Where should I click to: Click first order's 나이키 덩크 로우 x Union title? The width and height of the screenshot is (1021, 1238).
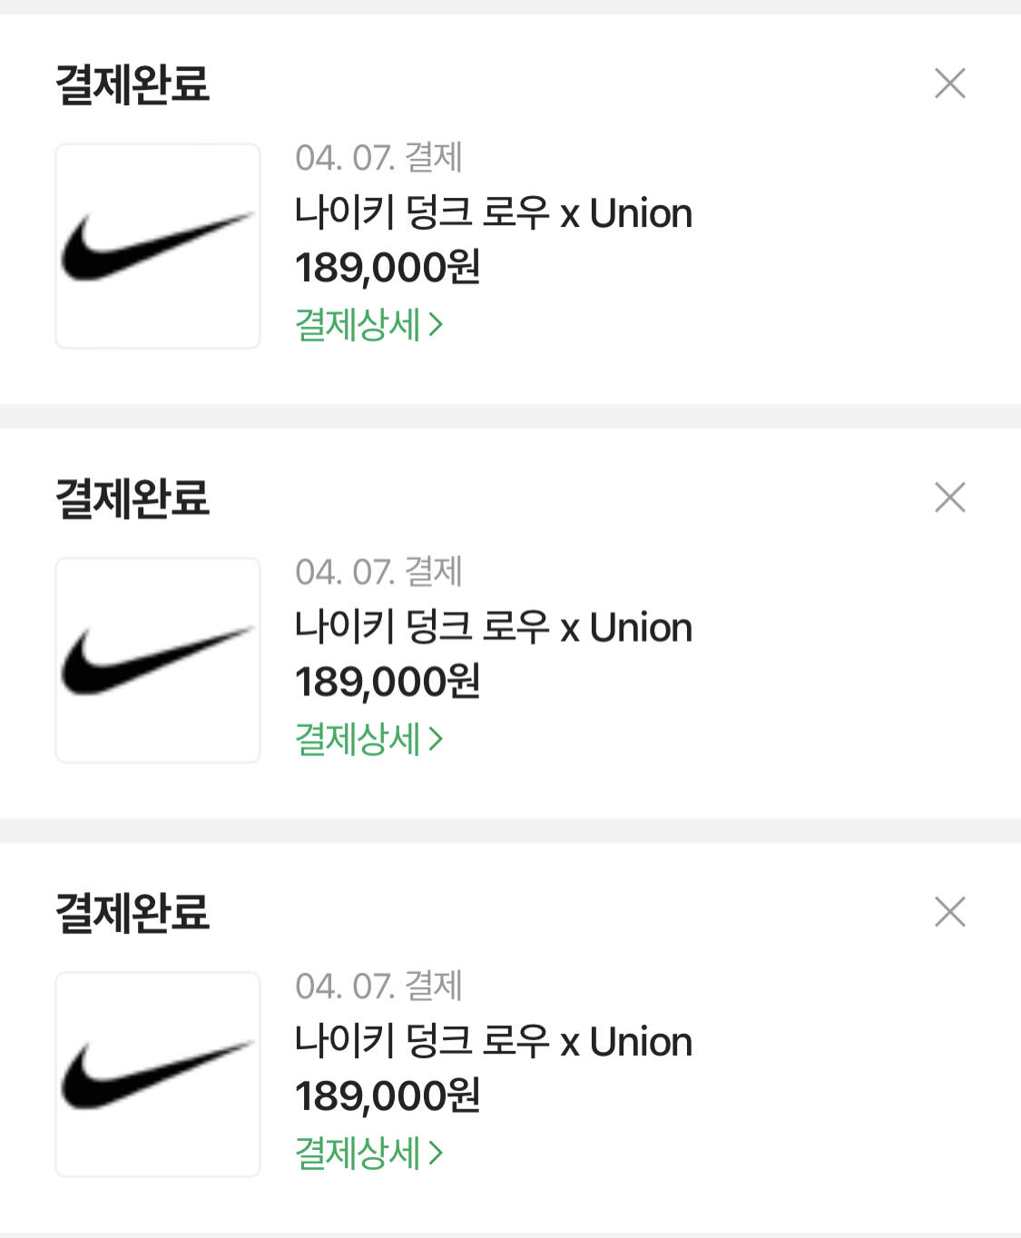[493, 213]
